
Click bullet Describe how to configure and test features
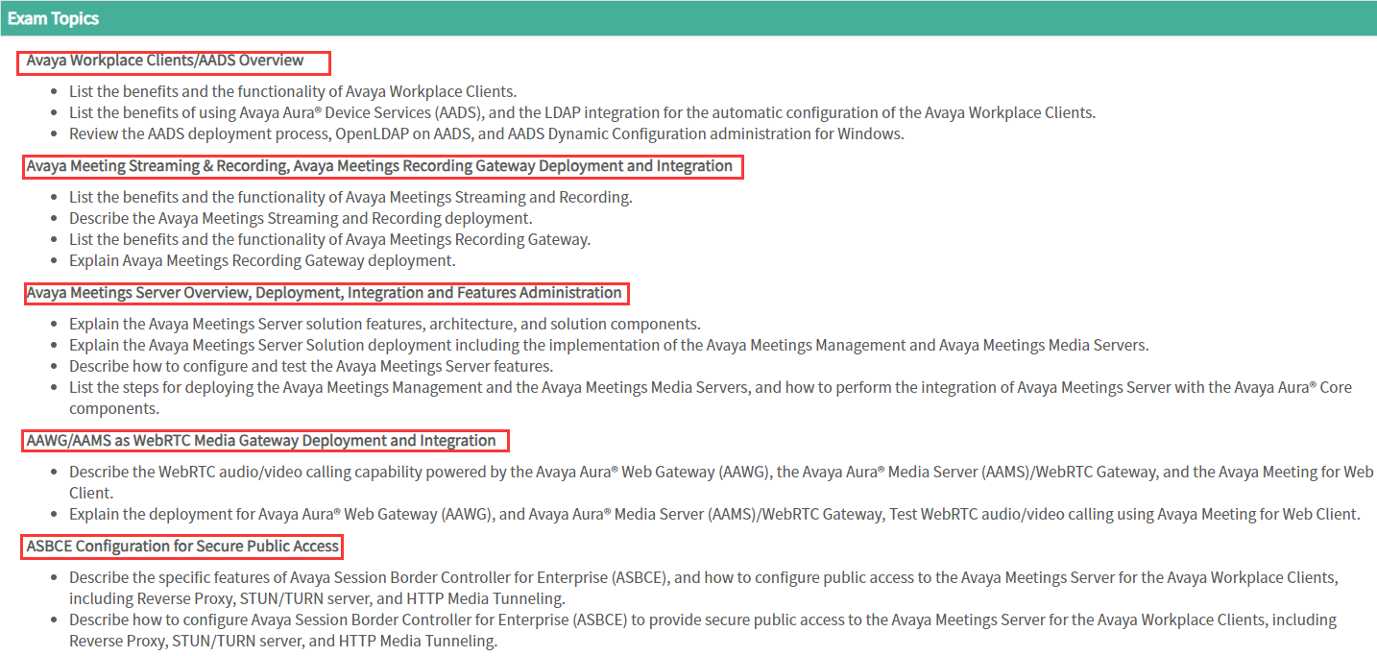[x=311, y=366]
